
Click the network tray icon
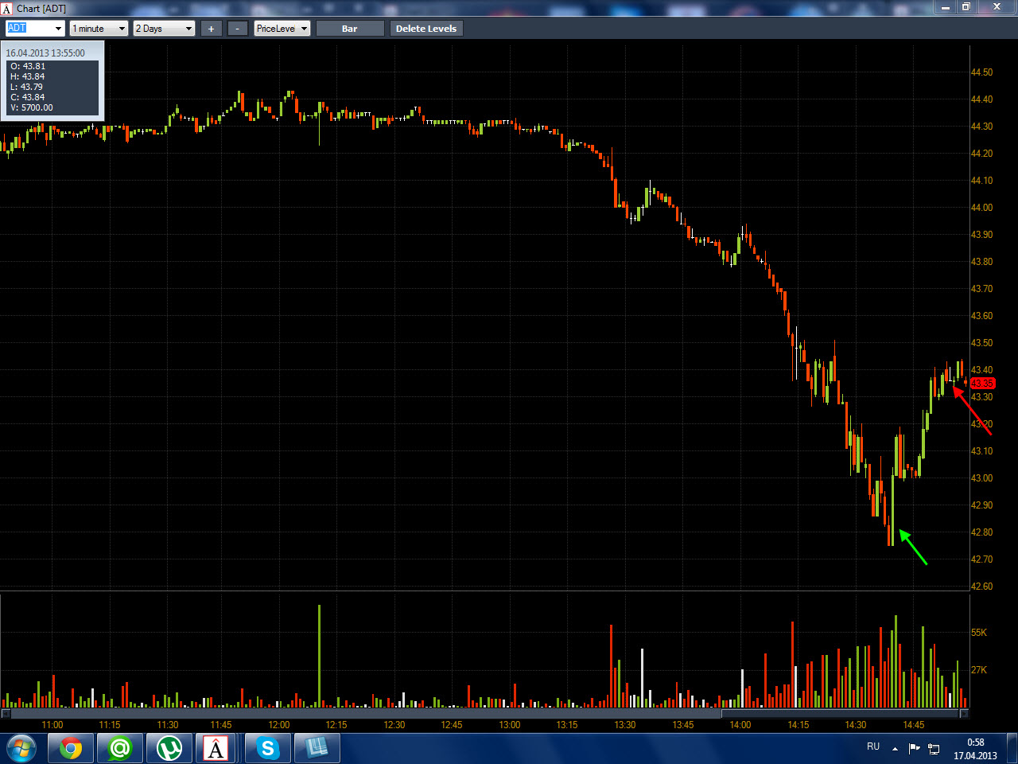click(x=934, y=749)
